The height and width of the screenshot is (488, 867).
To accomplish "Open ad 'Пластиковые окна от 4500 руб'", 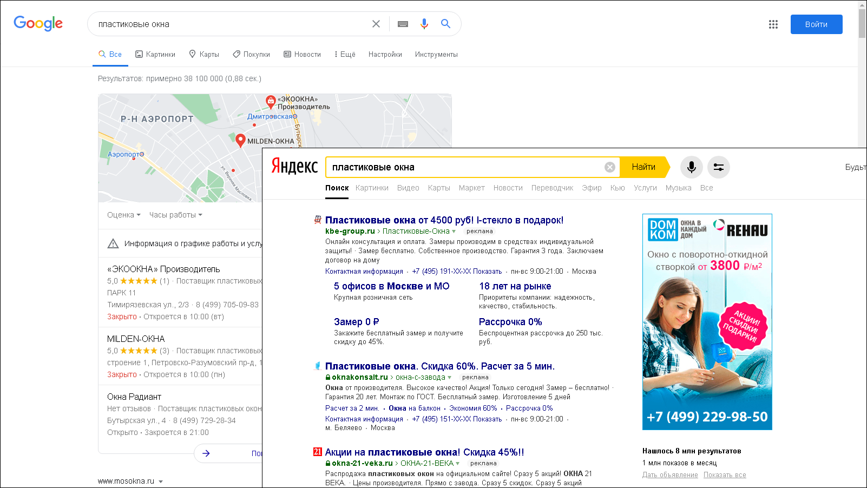I will pos(444,220).
